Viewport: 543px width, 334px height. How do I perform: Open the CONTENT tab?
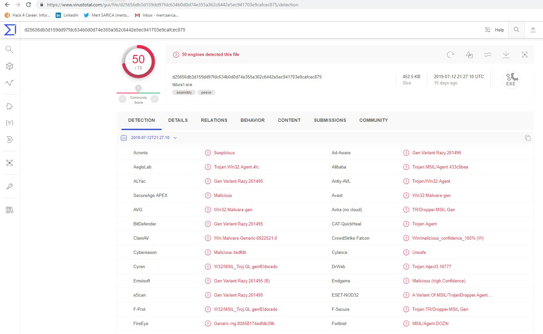(x=289, y=120)
